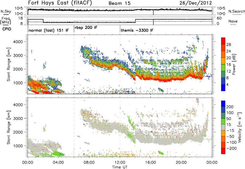Click the dashed 06:00 marker in power panel
The height and width of the screenshot is (169, 245).
point(74,64)
